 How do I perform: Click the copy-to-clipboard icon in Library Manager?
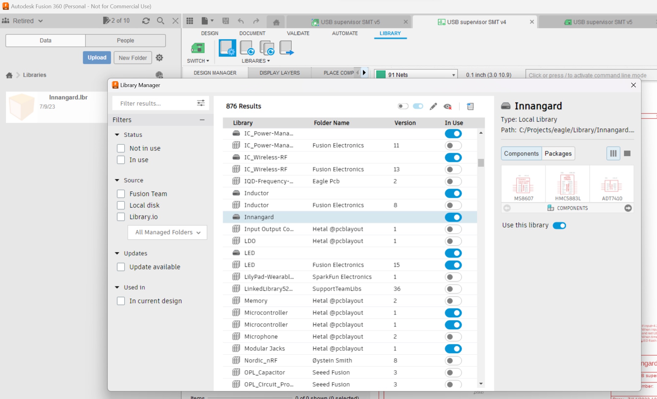pyautogui.click(x=470, y=106)
